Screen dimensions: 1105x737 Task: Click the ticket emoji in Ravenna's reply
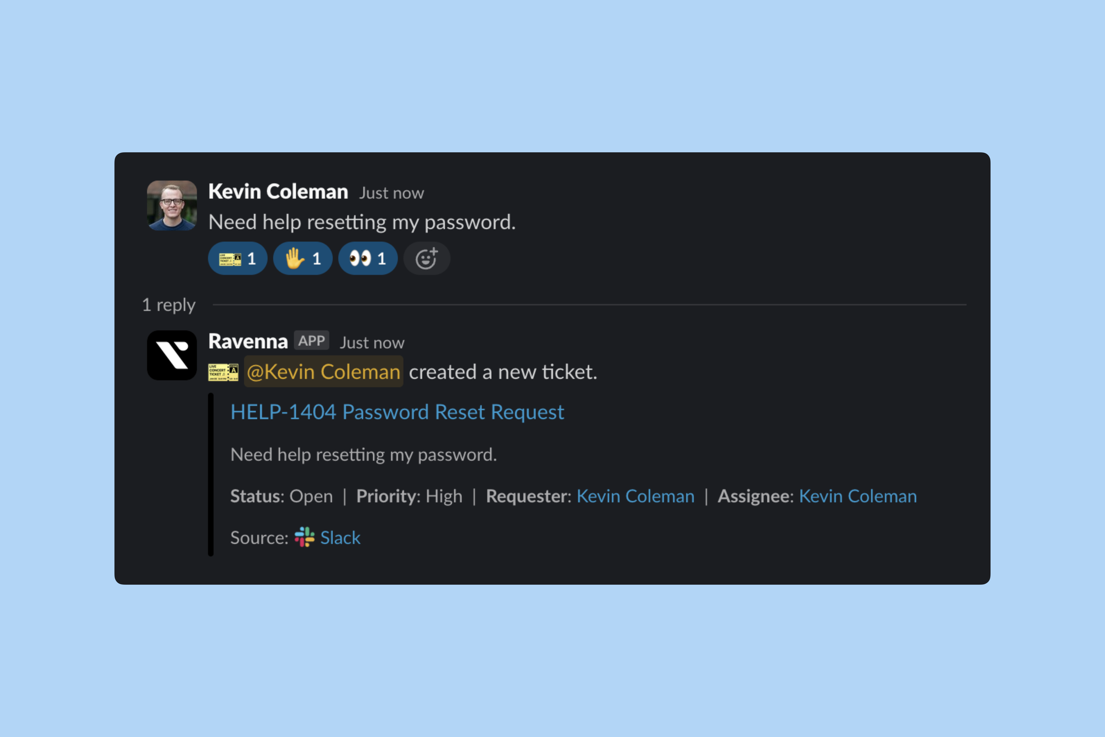click(224, 372)
